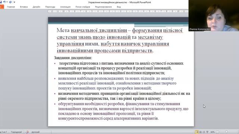The image size is (239, 134).
Task: Click the last line ending альтернативних варіантів
Action: coord(108,118)
